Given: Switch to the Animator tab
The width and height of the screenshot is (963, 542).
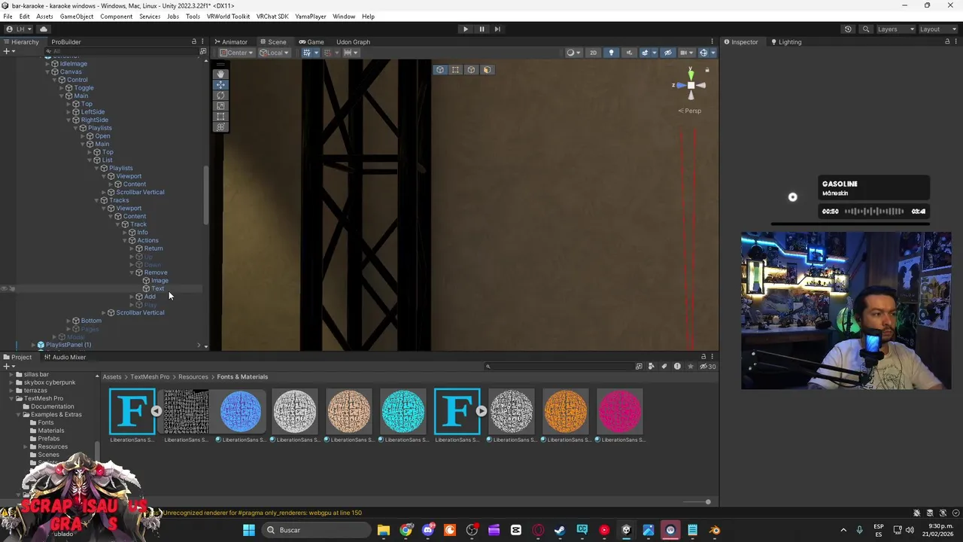Looking at the screenshot, I should click(x=230, y=42).
